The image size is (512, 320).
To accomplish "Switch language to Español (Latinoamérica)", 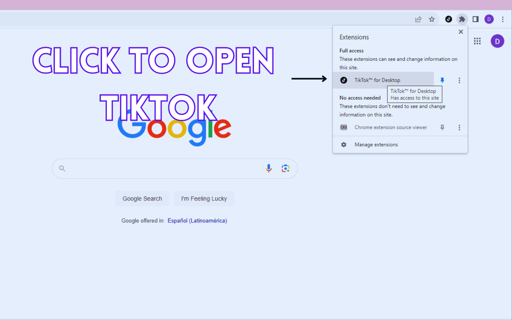I will (x=197, y=220).
